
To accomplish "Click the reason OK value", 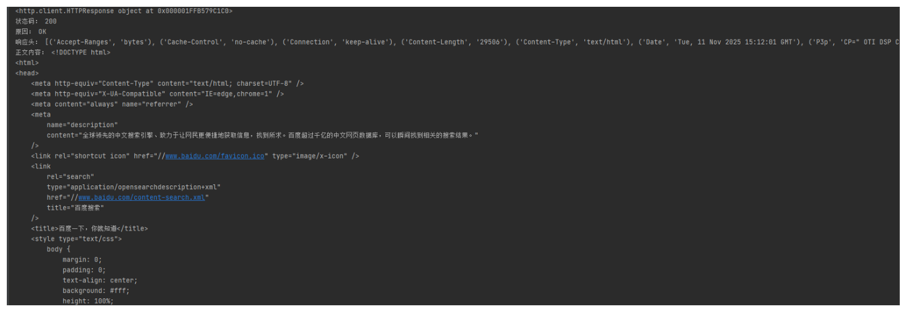I will [42, 32].
